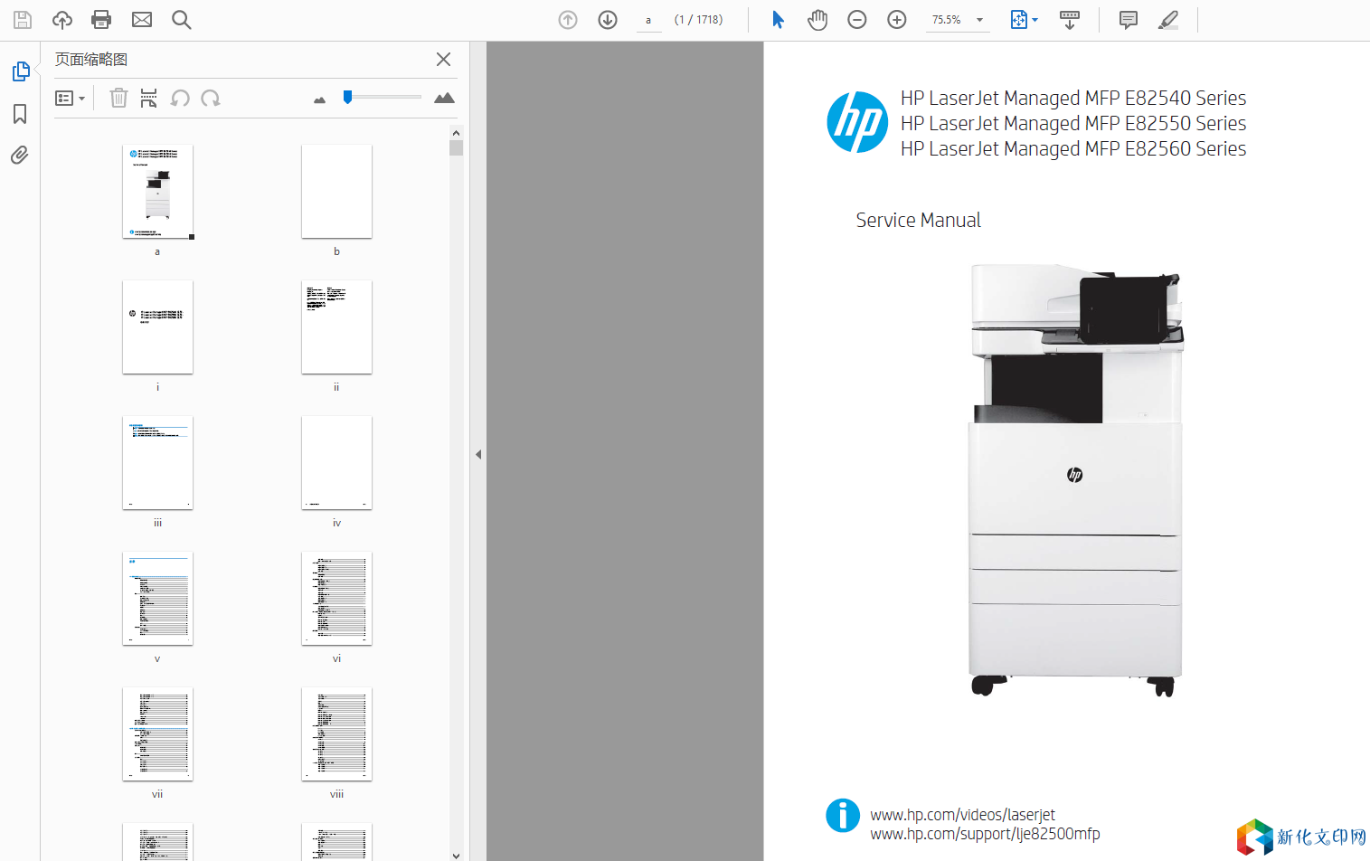This screenshot has width=1370, height=861.
Task: Open the 75.5% zoom level dropdown
Action: tap(979, 20)
